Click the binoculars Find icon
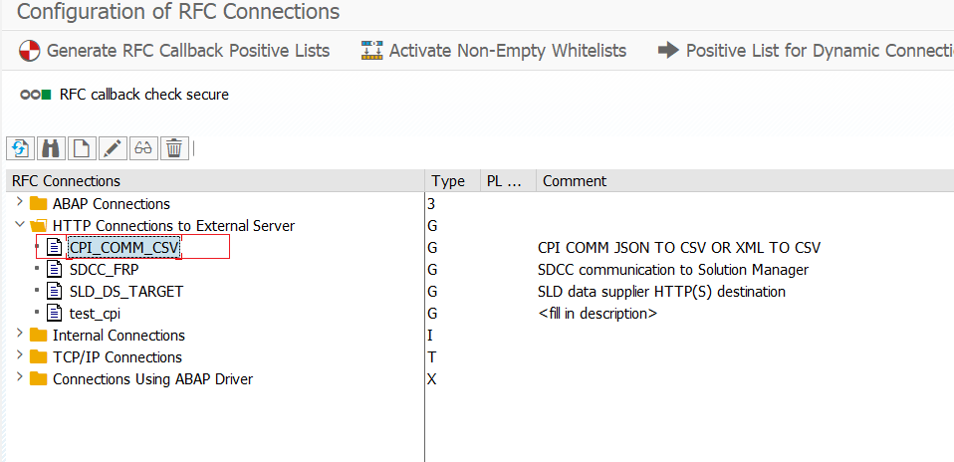This screenshot has width=954, height=462. (x=50, y=148)
